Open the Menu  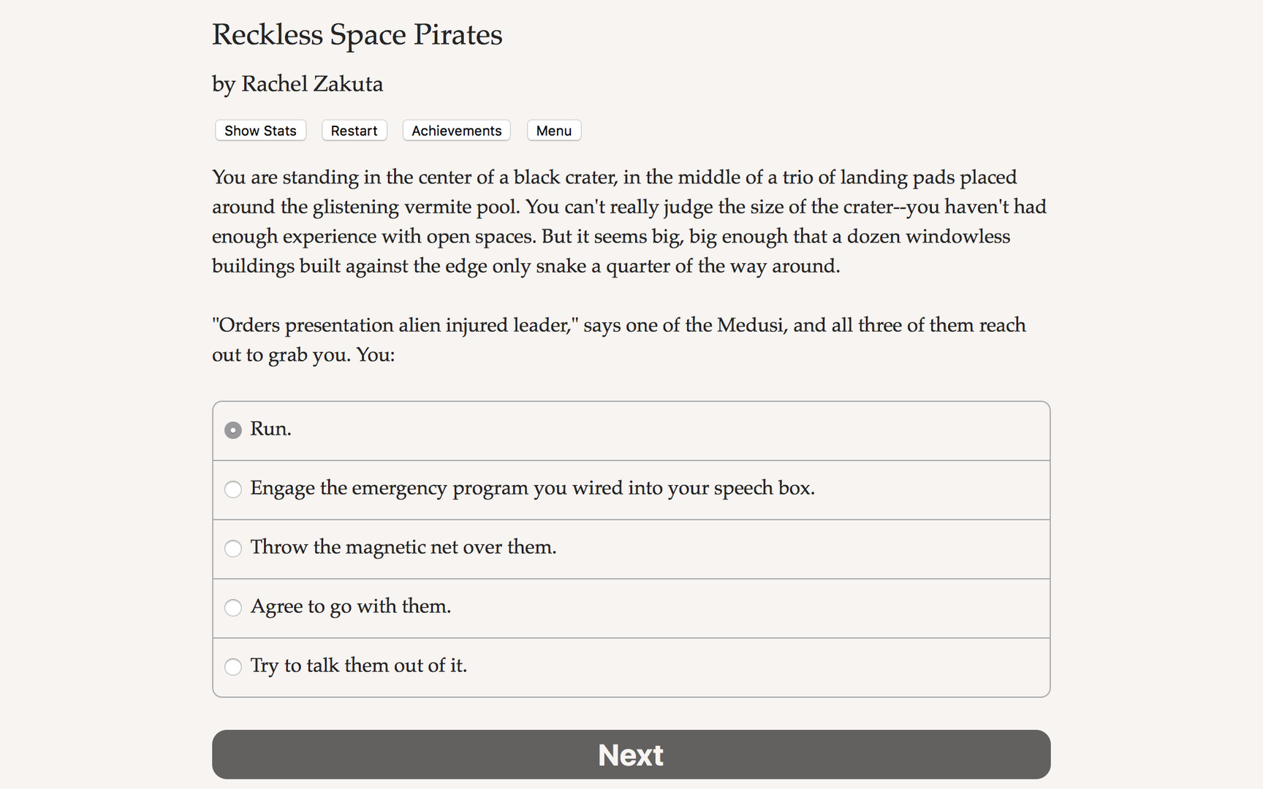click(553, 130)
